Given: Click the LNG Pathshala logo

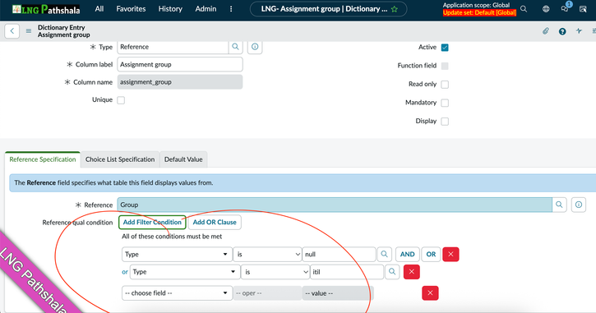Looking at the screenshot, I should pos(46,10).
